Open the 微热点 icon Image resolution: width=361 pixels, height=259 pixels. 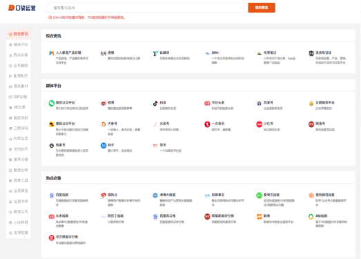pyautogui.click(x=104, y=195)
